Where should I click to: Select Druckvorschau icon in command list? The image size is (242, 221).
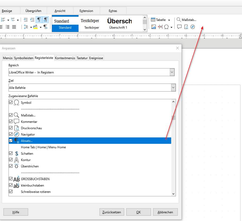click(16, 128)
